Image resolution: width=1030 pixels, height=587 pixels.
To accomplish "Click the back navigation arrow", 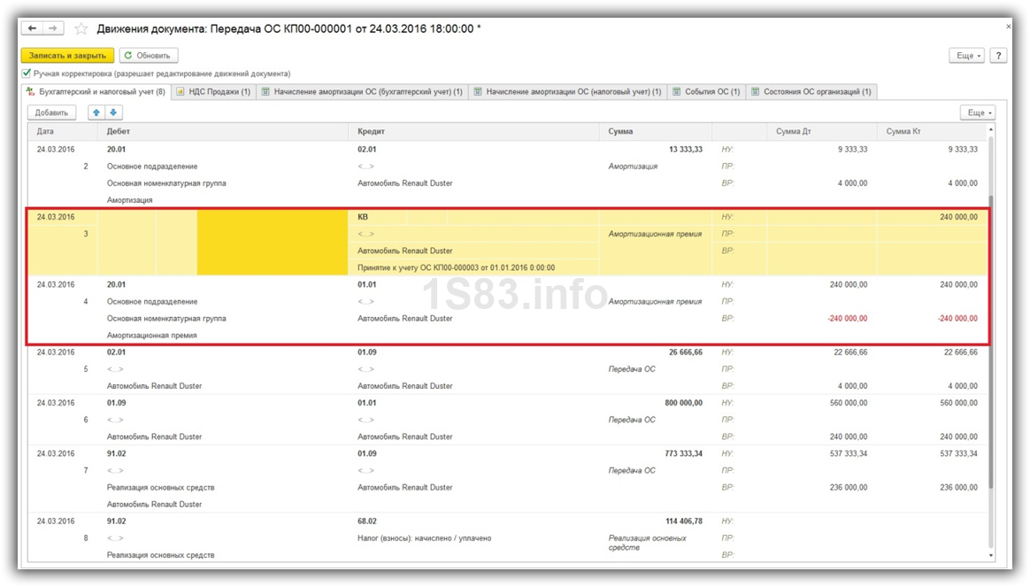I will (x=33, y=28).
